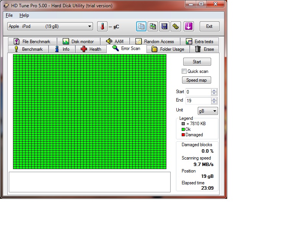Viewport: 306px width, 229px height.
Task: Open the File menu
Action: [x=9, y=15]
